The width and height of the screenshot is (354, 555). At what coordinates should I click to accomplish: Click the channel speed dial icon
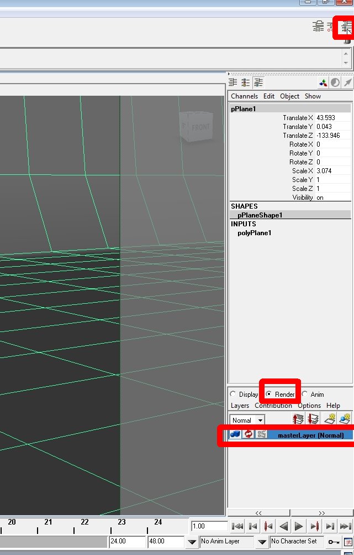tap(335, 83)
